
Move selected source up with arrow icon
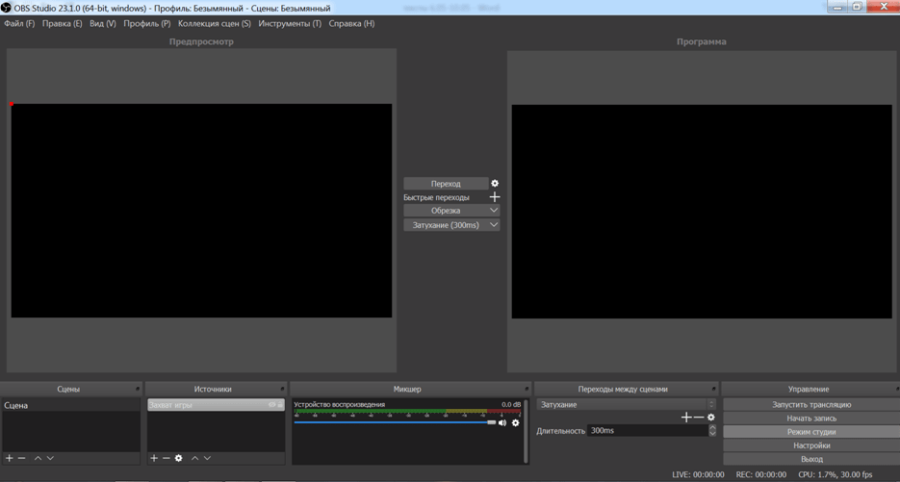coord(194,458)
